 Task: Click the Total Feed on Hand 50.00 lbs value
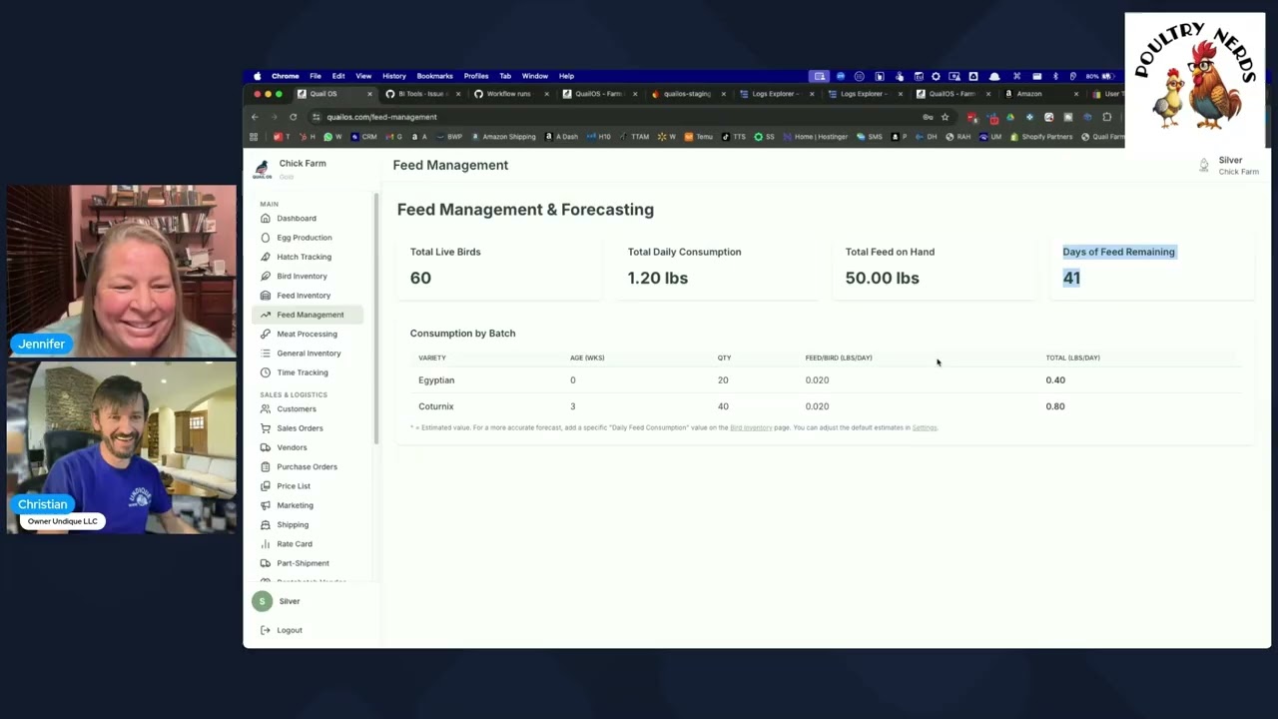[882, 278]
